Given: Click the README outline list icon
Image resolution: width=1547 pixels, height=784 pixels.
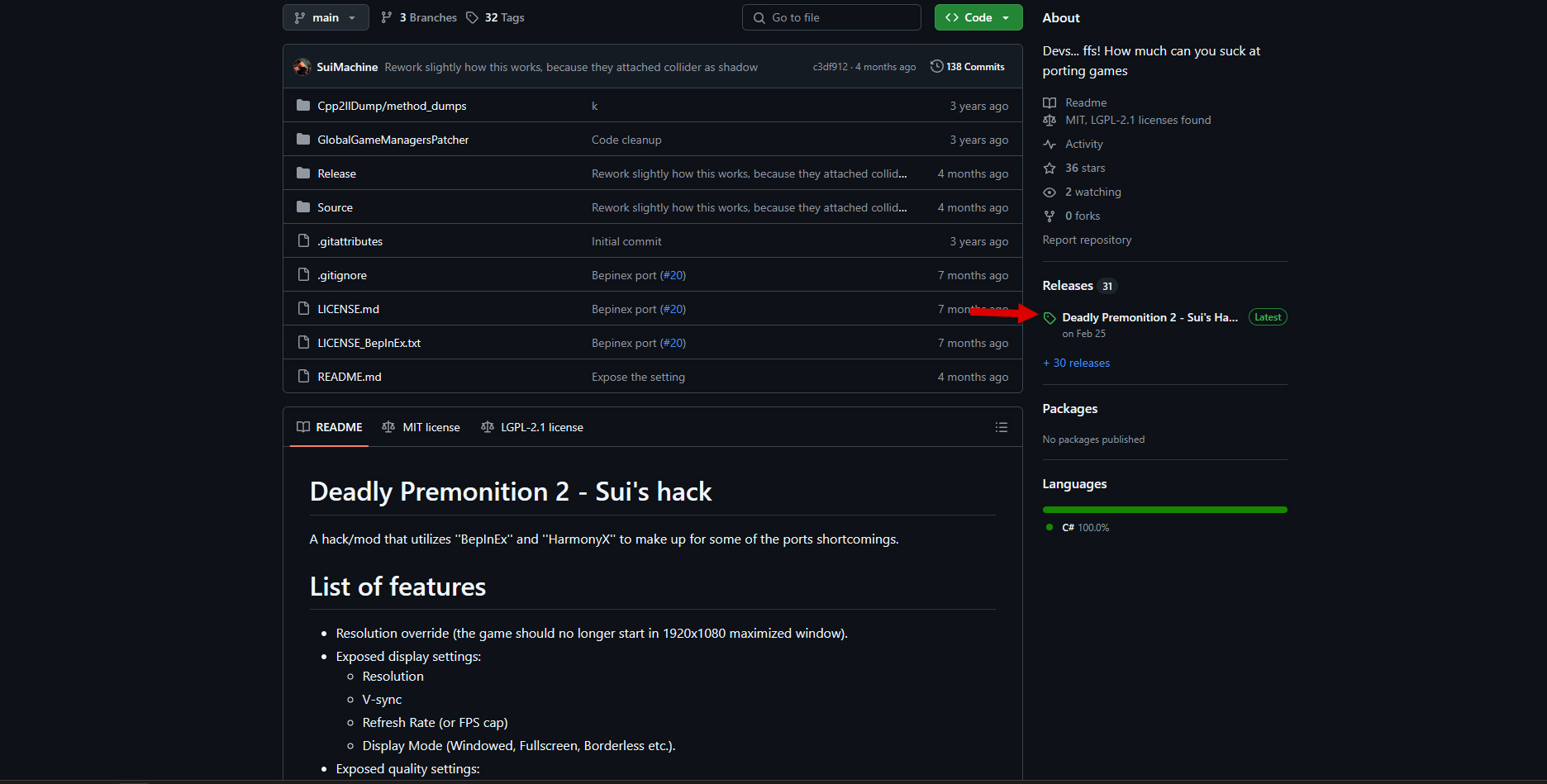Looking at the screenshot, I should [1001, 427].
